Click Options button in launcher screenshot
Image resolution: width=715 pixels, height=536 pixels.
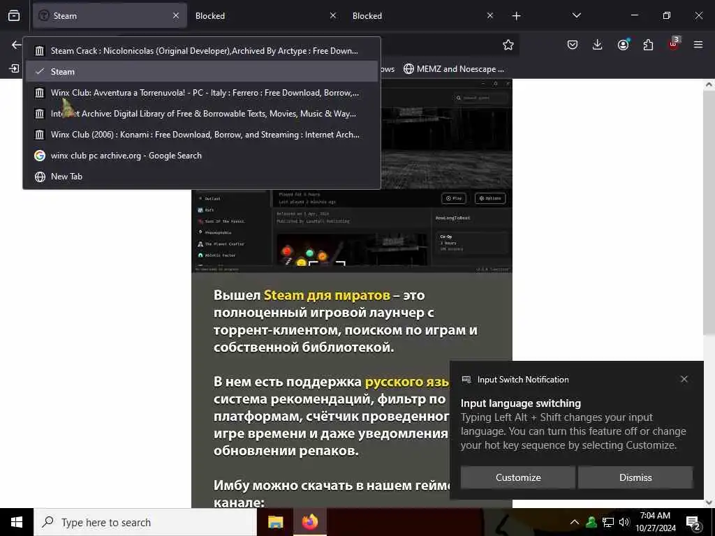(x=490, y=198)
